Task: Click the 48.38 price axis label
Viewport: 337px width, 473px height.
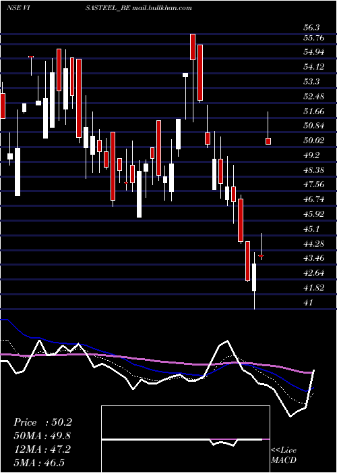Action: tap(314, 170)
